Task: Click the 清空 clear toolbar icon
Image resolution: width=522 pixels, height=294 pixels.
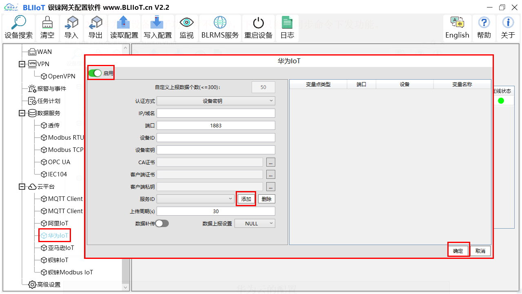Action: click(47, 28)
